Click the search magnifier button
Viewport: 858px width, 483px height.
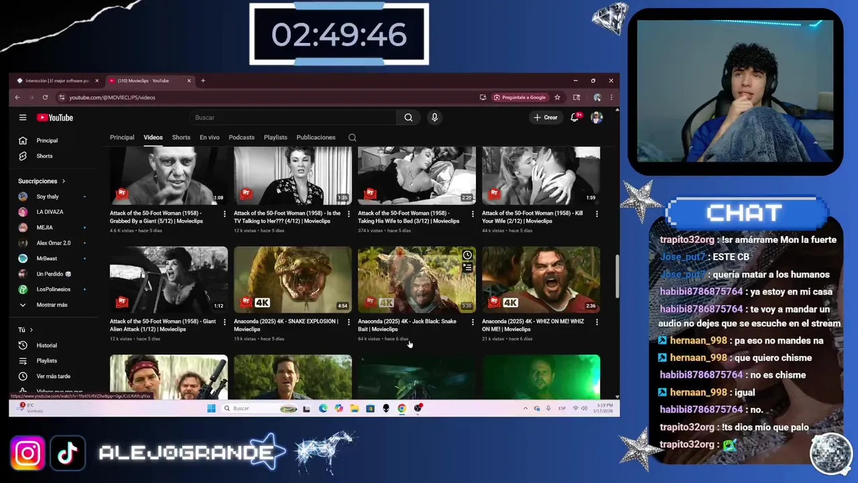point(408,117)
